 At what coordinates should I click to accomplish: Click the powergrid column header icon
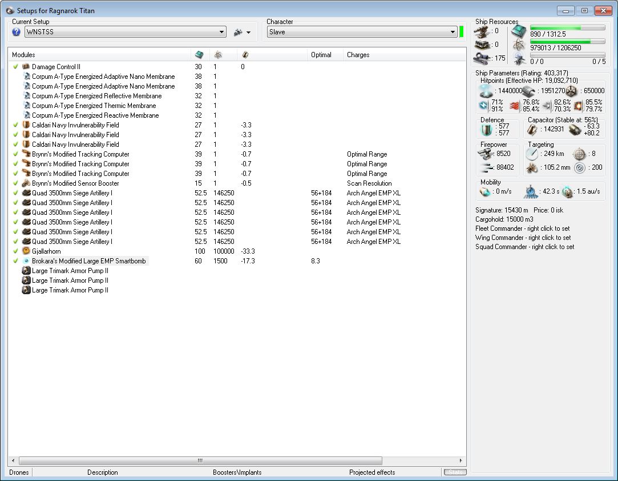218,55
